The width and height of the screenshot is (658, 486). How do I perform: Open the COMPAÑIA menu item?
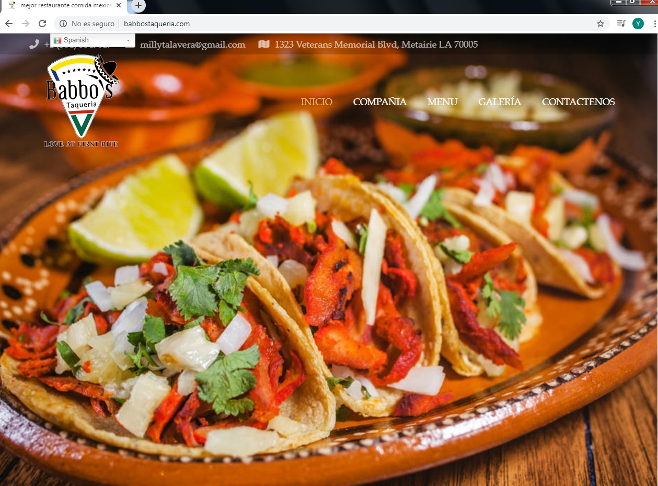(380, 102)
